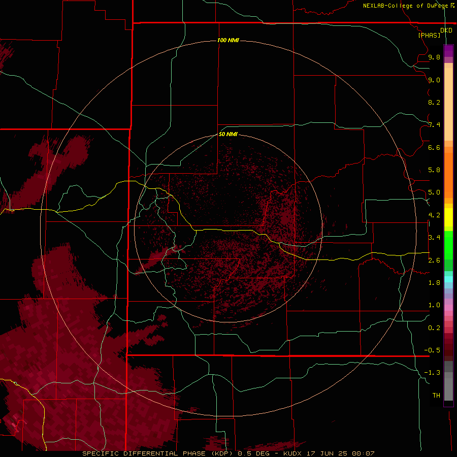Click the bright green color bar segment

(448, 245)
